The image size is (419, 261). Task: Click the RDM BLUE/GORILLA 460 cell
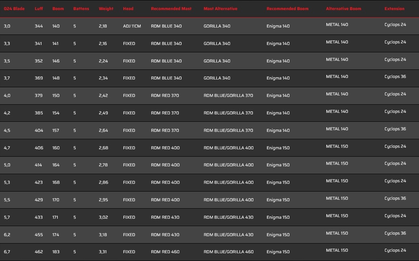pos(228,252)
